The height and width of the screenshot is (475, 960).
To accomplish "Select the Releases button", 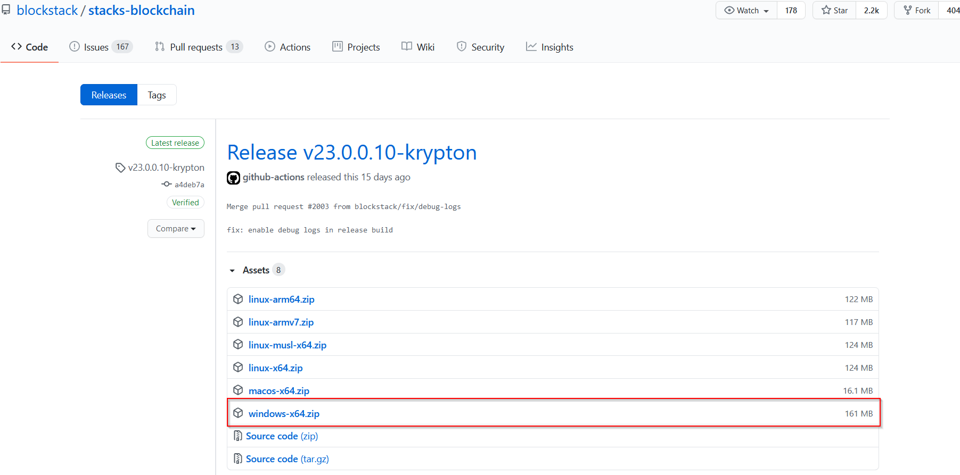I will tap(109, 95).
